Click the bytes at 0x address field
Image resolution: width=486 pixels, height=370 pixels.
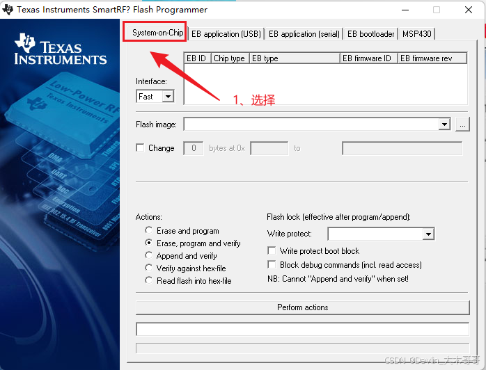[x=269, y=148]
